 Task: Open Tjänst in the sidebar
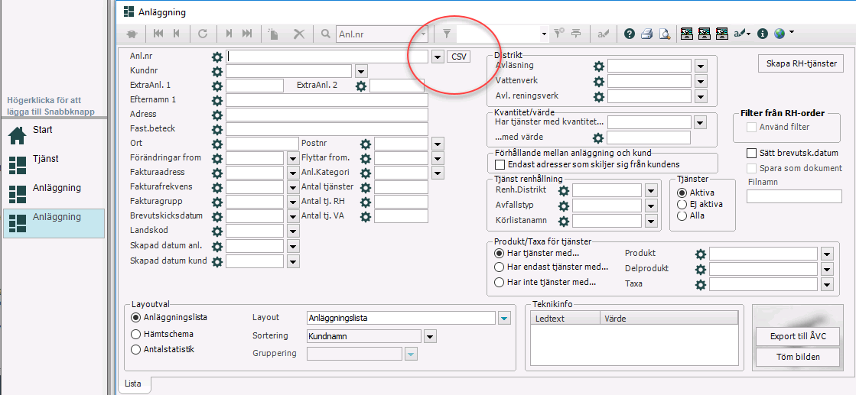coord(54,164)
